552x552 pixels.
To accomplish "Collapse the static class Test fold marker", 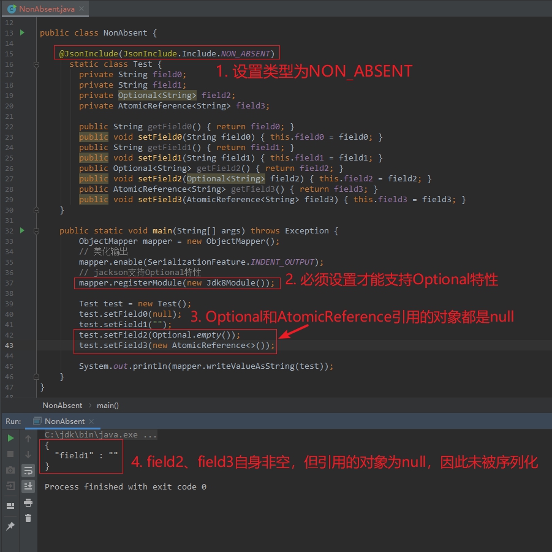I will click(36, 64).
